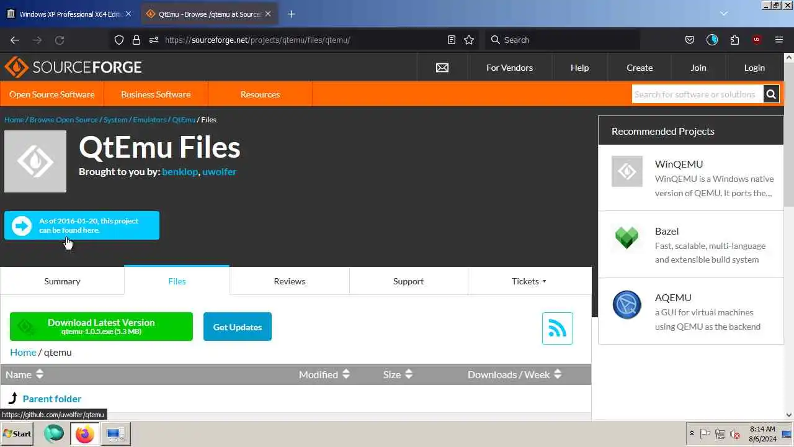794x447 pixels.
Task: Click the Home link above file table
Action: (23, 352)
